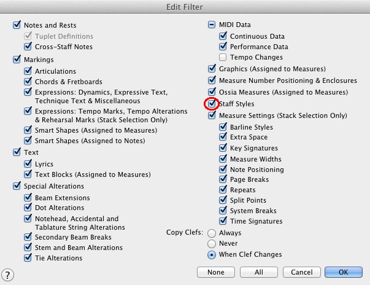
Task: Uncheck the Tie Alterations checkbox
Action: (x=28, y=258)
